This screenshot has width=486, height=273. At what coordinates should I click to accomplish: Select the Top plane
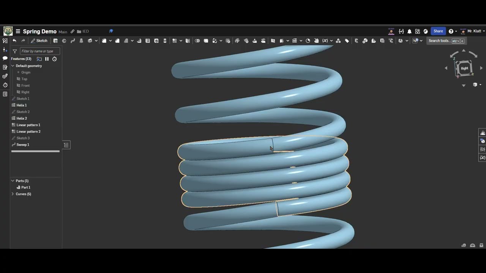click(x=24, y=79)
